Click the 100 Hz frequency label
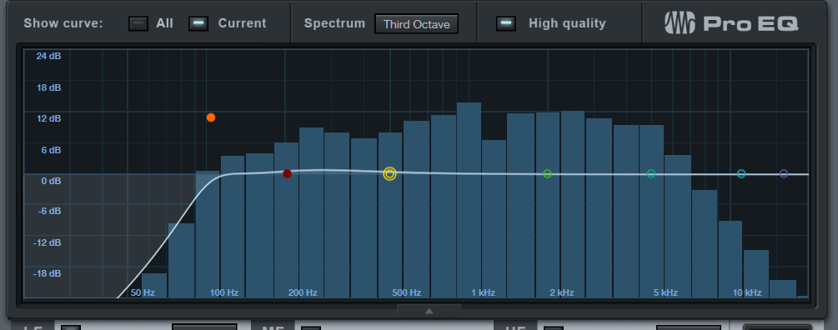 click(x=224, y=292)
